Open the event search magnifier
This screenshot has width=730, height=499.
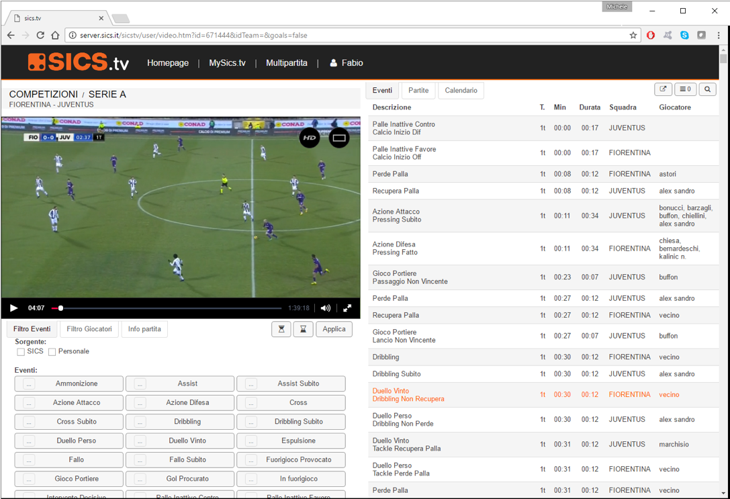point(707,89)
